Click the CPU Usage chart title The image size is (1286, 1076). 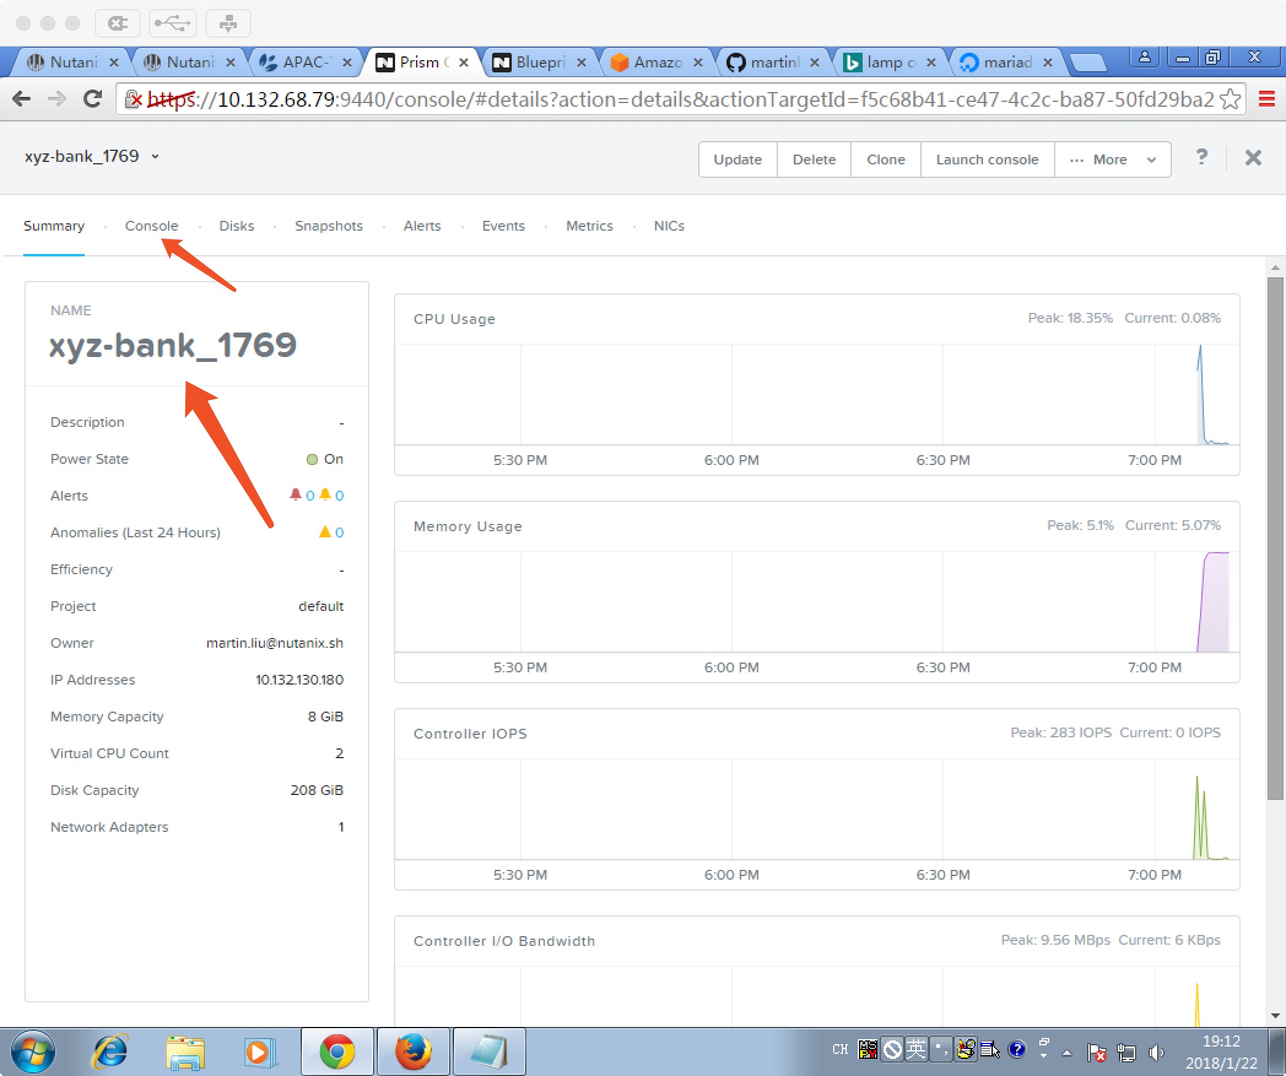point(454,319)
